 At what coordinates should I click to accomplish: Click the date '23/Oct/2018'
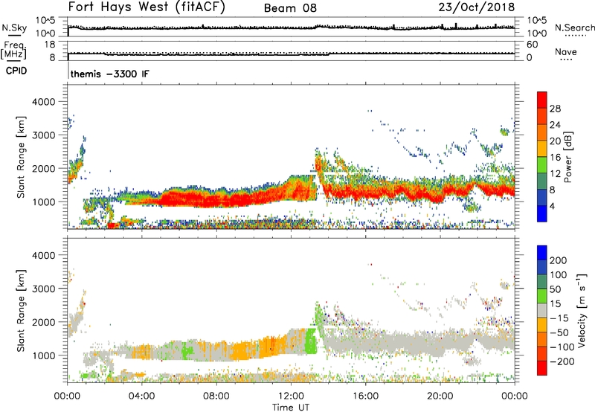click(477, 7)
